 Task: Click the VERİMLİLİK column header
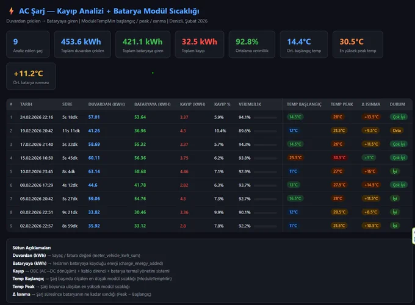[x=250, y=104]
